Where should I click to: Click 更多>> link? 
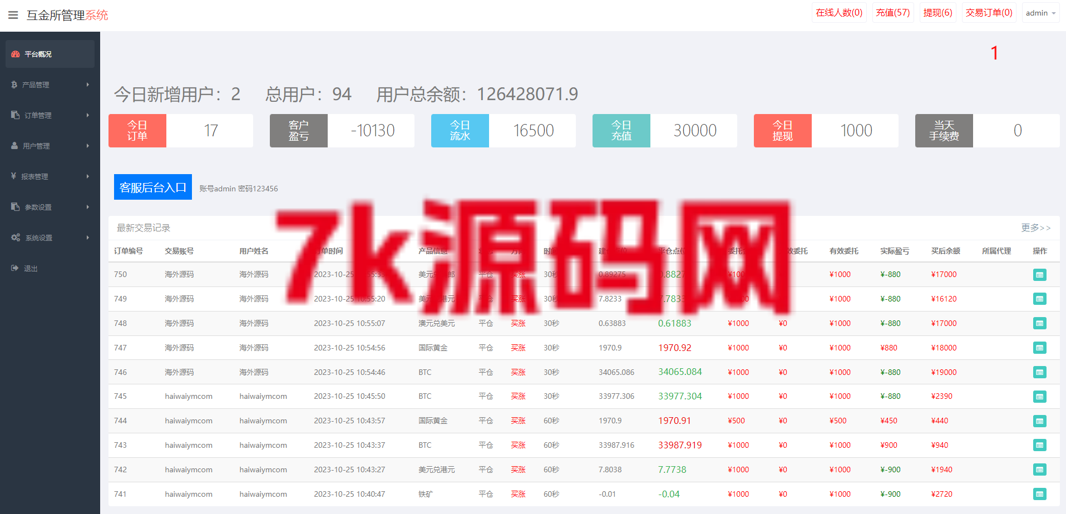(1036, 228)
